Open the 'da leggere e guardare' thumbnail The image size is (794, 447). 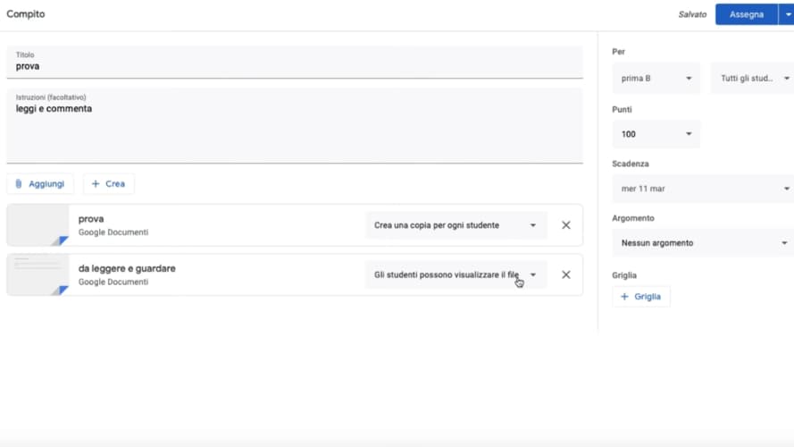coord(38,274)
